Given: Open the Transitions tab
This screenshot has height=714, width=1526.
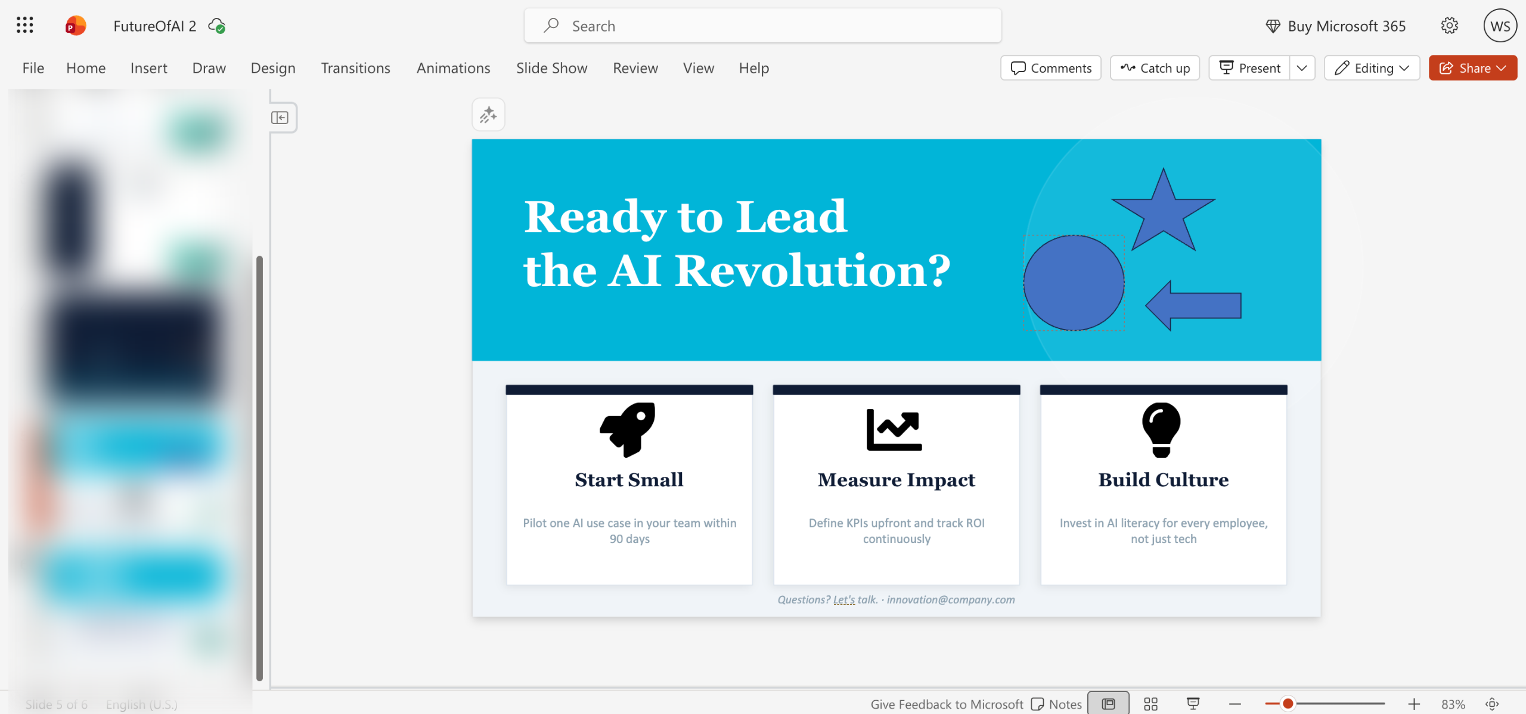Looking at the screenshot, I should (355, 68).
